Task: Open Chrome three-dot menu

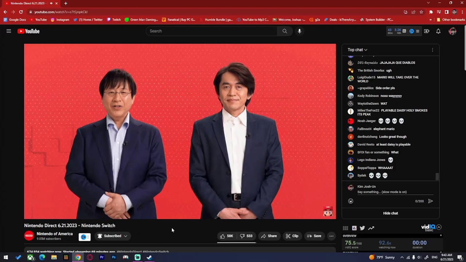Action: coord(462,12)
